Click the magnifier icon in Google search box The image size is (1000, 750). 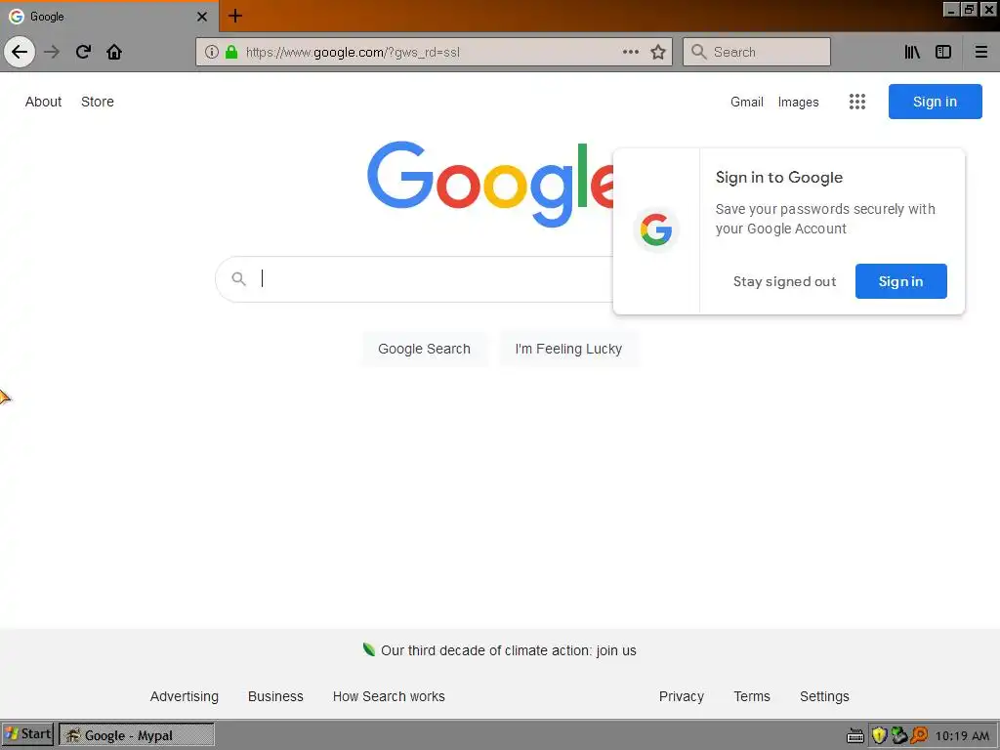(238, 278)
